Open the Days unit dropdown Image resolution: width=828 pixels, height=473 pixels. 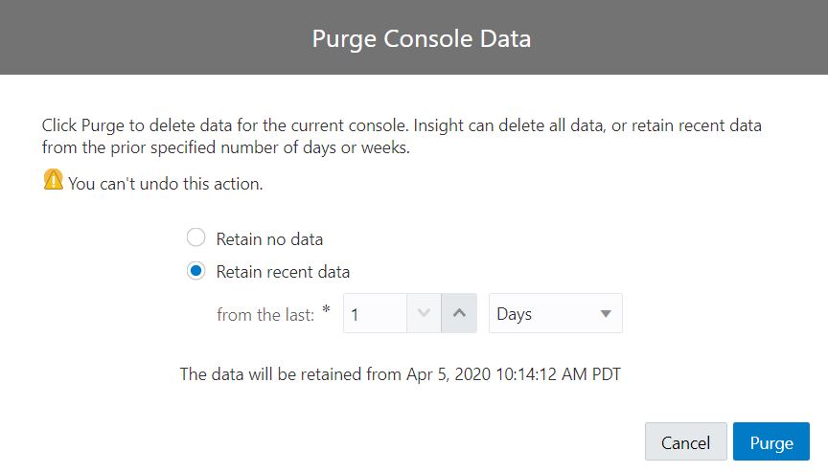click(x=555, y=313)
